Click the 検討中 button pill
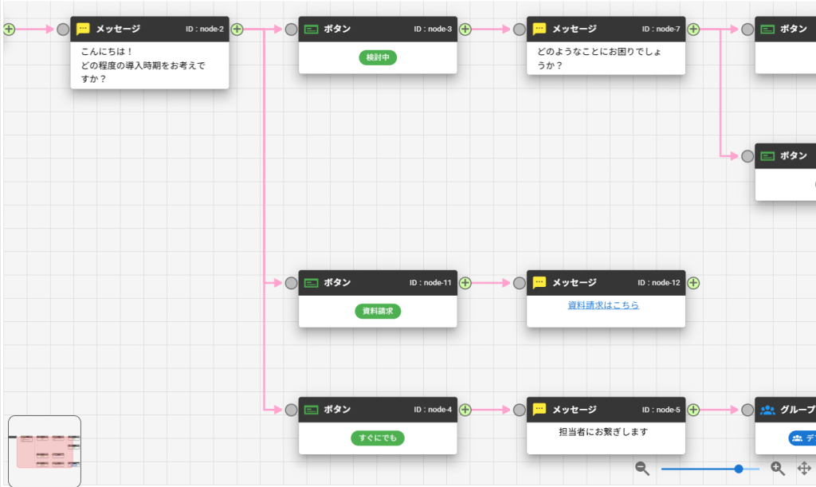Image resolution: width=816 pixels, height=487 pixels. coord(378,57)
